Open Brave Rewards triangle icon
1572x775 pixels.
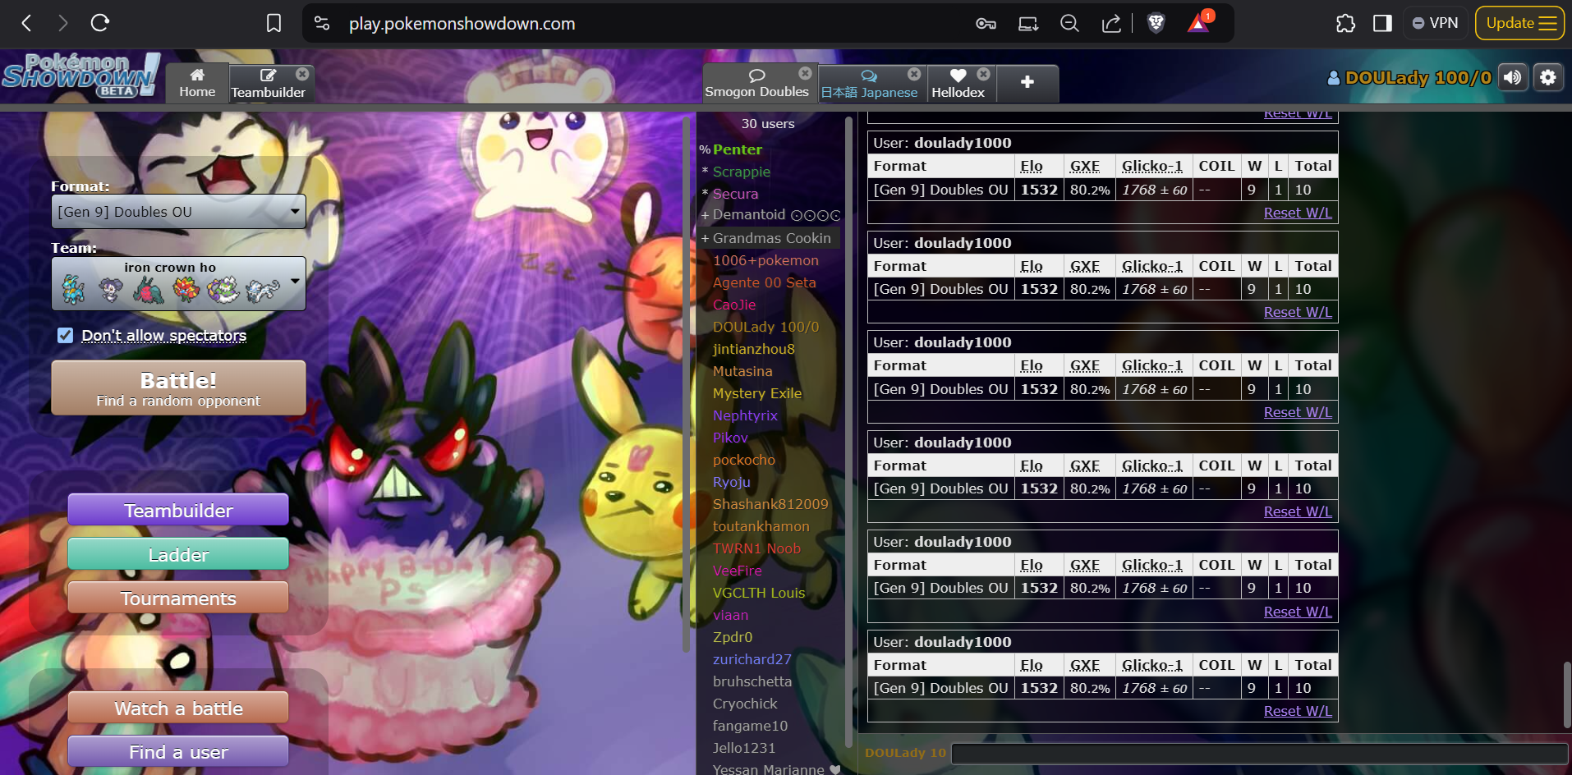point(1199,22)
